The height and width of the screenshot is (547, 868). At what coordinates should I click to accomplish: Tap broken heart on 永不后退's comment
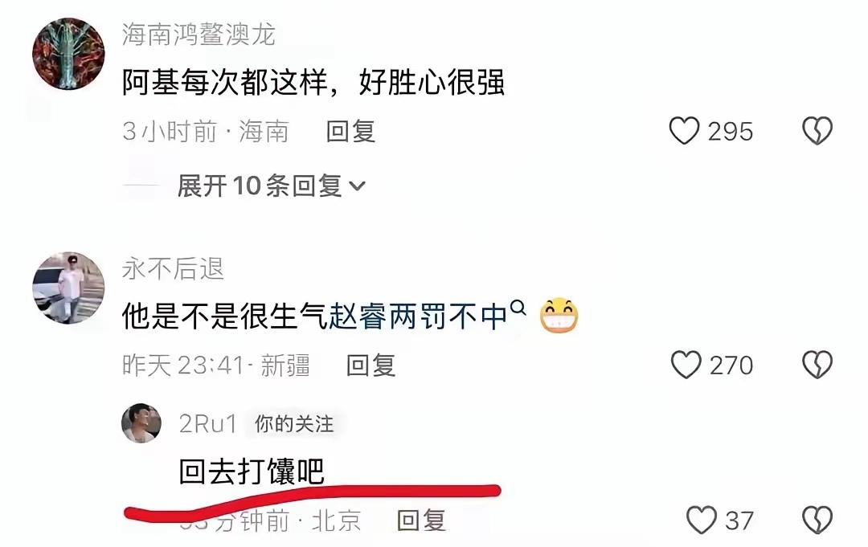click(817, 365)
